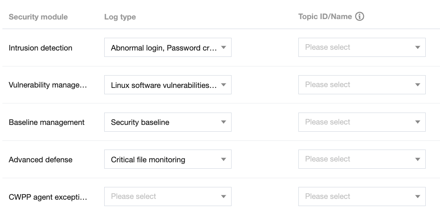440x214 pixels.
Task: Click the Security module column header
Action: (x=38, y=17)
